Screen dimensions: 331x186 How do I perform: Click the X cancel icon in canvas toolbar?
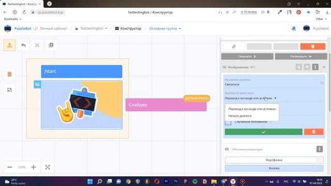(37, 45)
